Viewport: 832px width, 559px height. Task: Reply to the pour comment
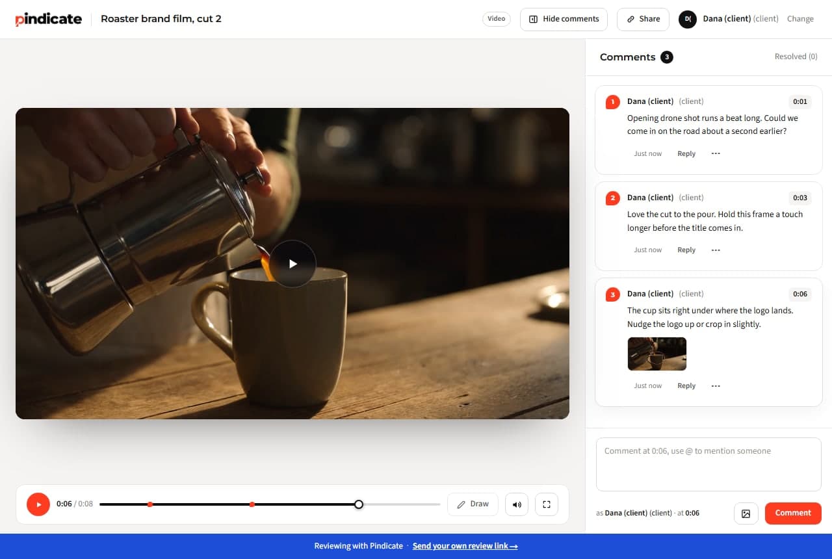click(x=686, y=250)
